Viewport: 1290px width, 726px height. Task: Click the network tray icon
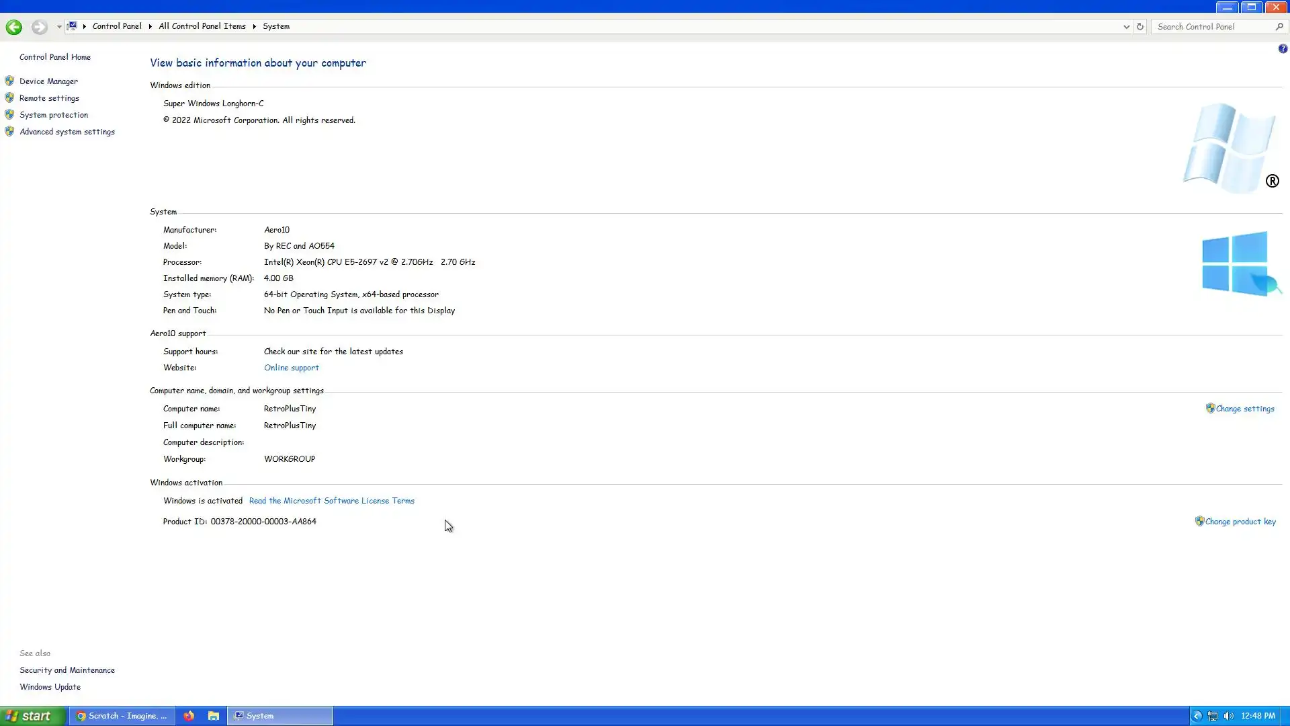point(1213,716)
